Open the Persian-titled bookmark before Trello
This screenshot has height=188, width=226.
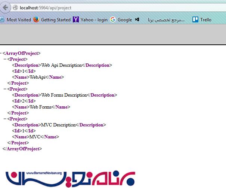(x=166, y=20)
